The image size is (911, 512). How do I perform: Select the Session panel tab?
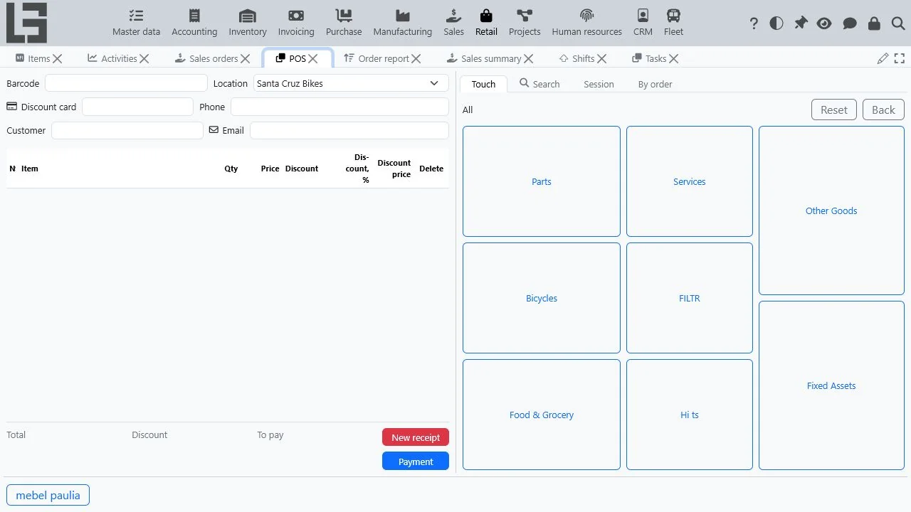pyautogui.click(x=599, y=84)
